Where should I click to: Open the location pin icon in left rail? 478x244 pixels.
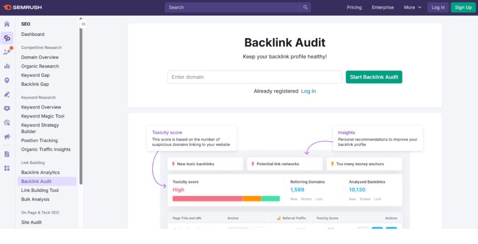pyautogui.click(x=7, y=80)
